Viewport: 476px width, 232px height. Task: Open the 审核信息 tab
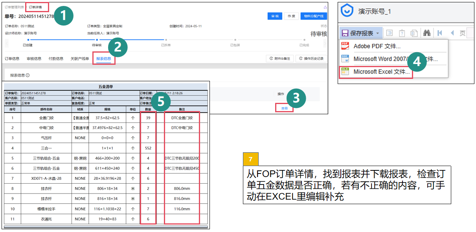[34, 59]
